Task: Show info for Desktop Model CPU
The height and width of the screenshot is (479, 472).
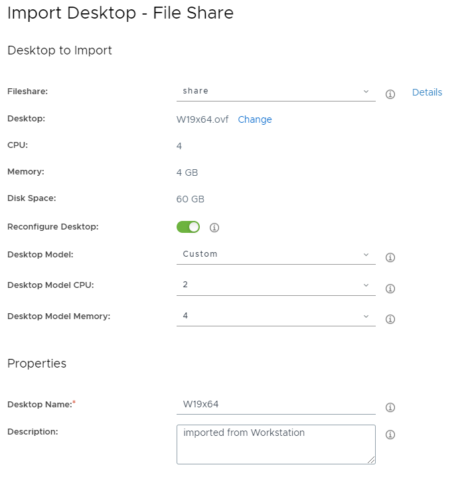Action: (390, 289)
